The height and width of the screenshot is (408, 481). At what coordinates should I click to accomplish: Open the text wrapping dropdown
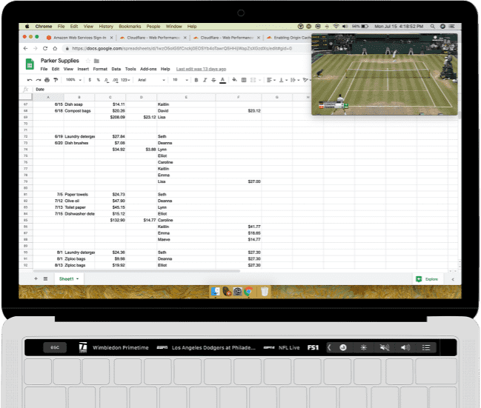pos(295,80)
